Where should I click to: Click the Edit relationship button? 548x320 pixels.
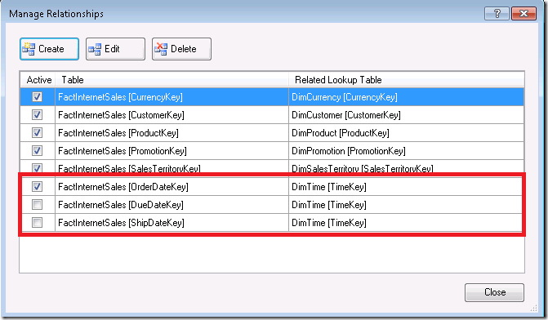click(x=115, y=49)
